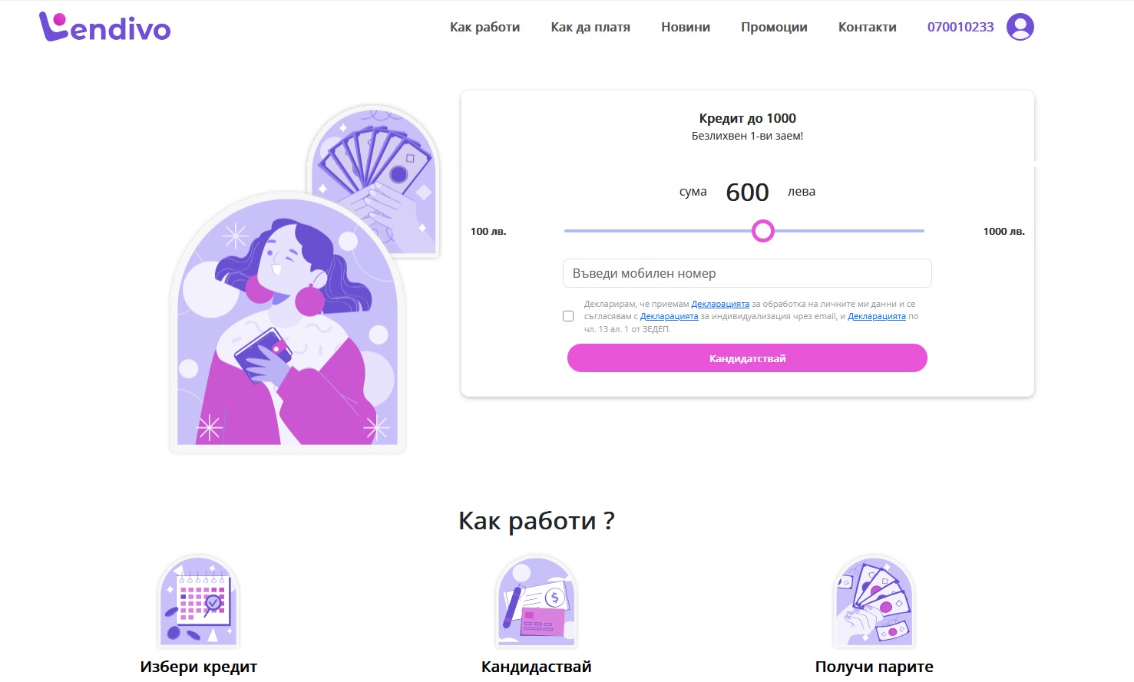Open the Как да платя menu item
The width and height of the screenshot is (1134, 682).
[x=590, y=27]
